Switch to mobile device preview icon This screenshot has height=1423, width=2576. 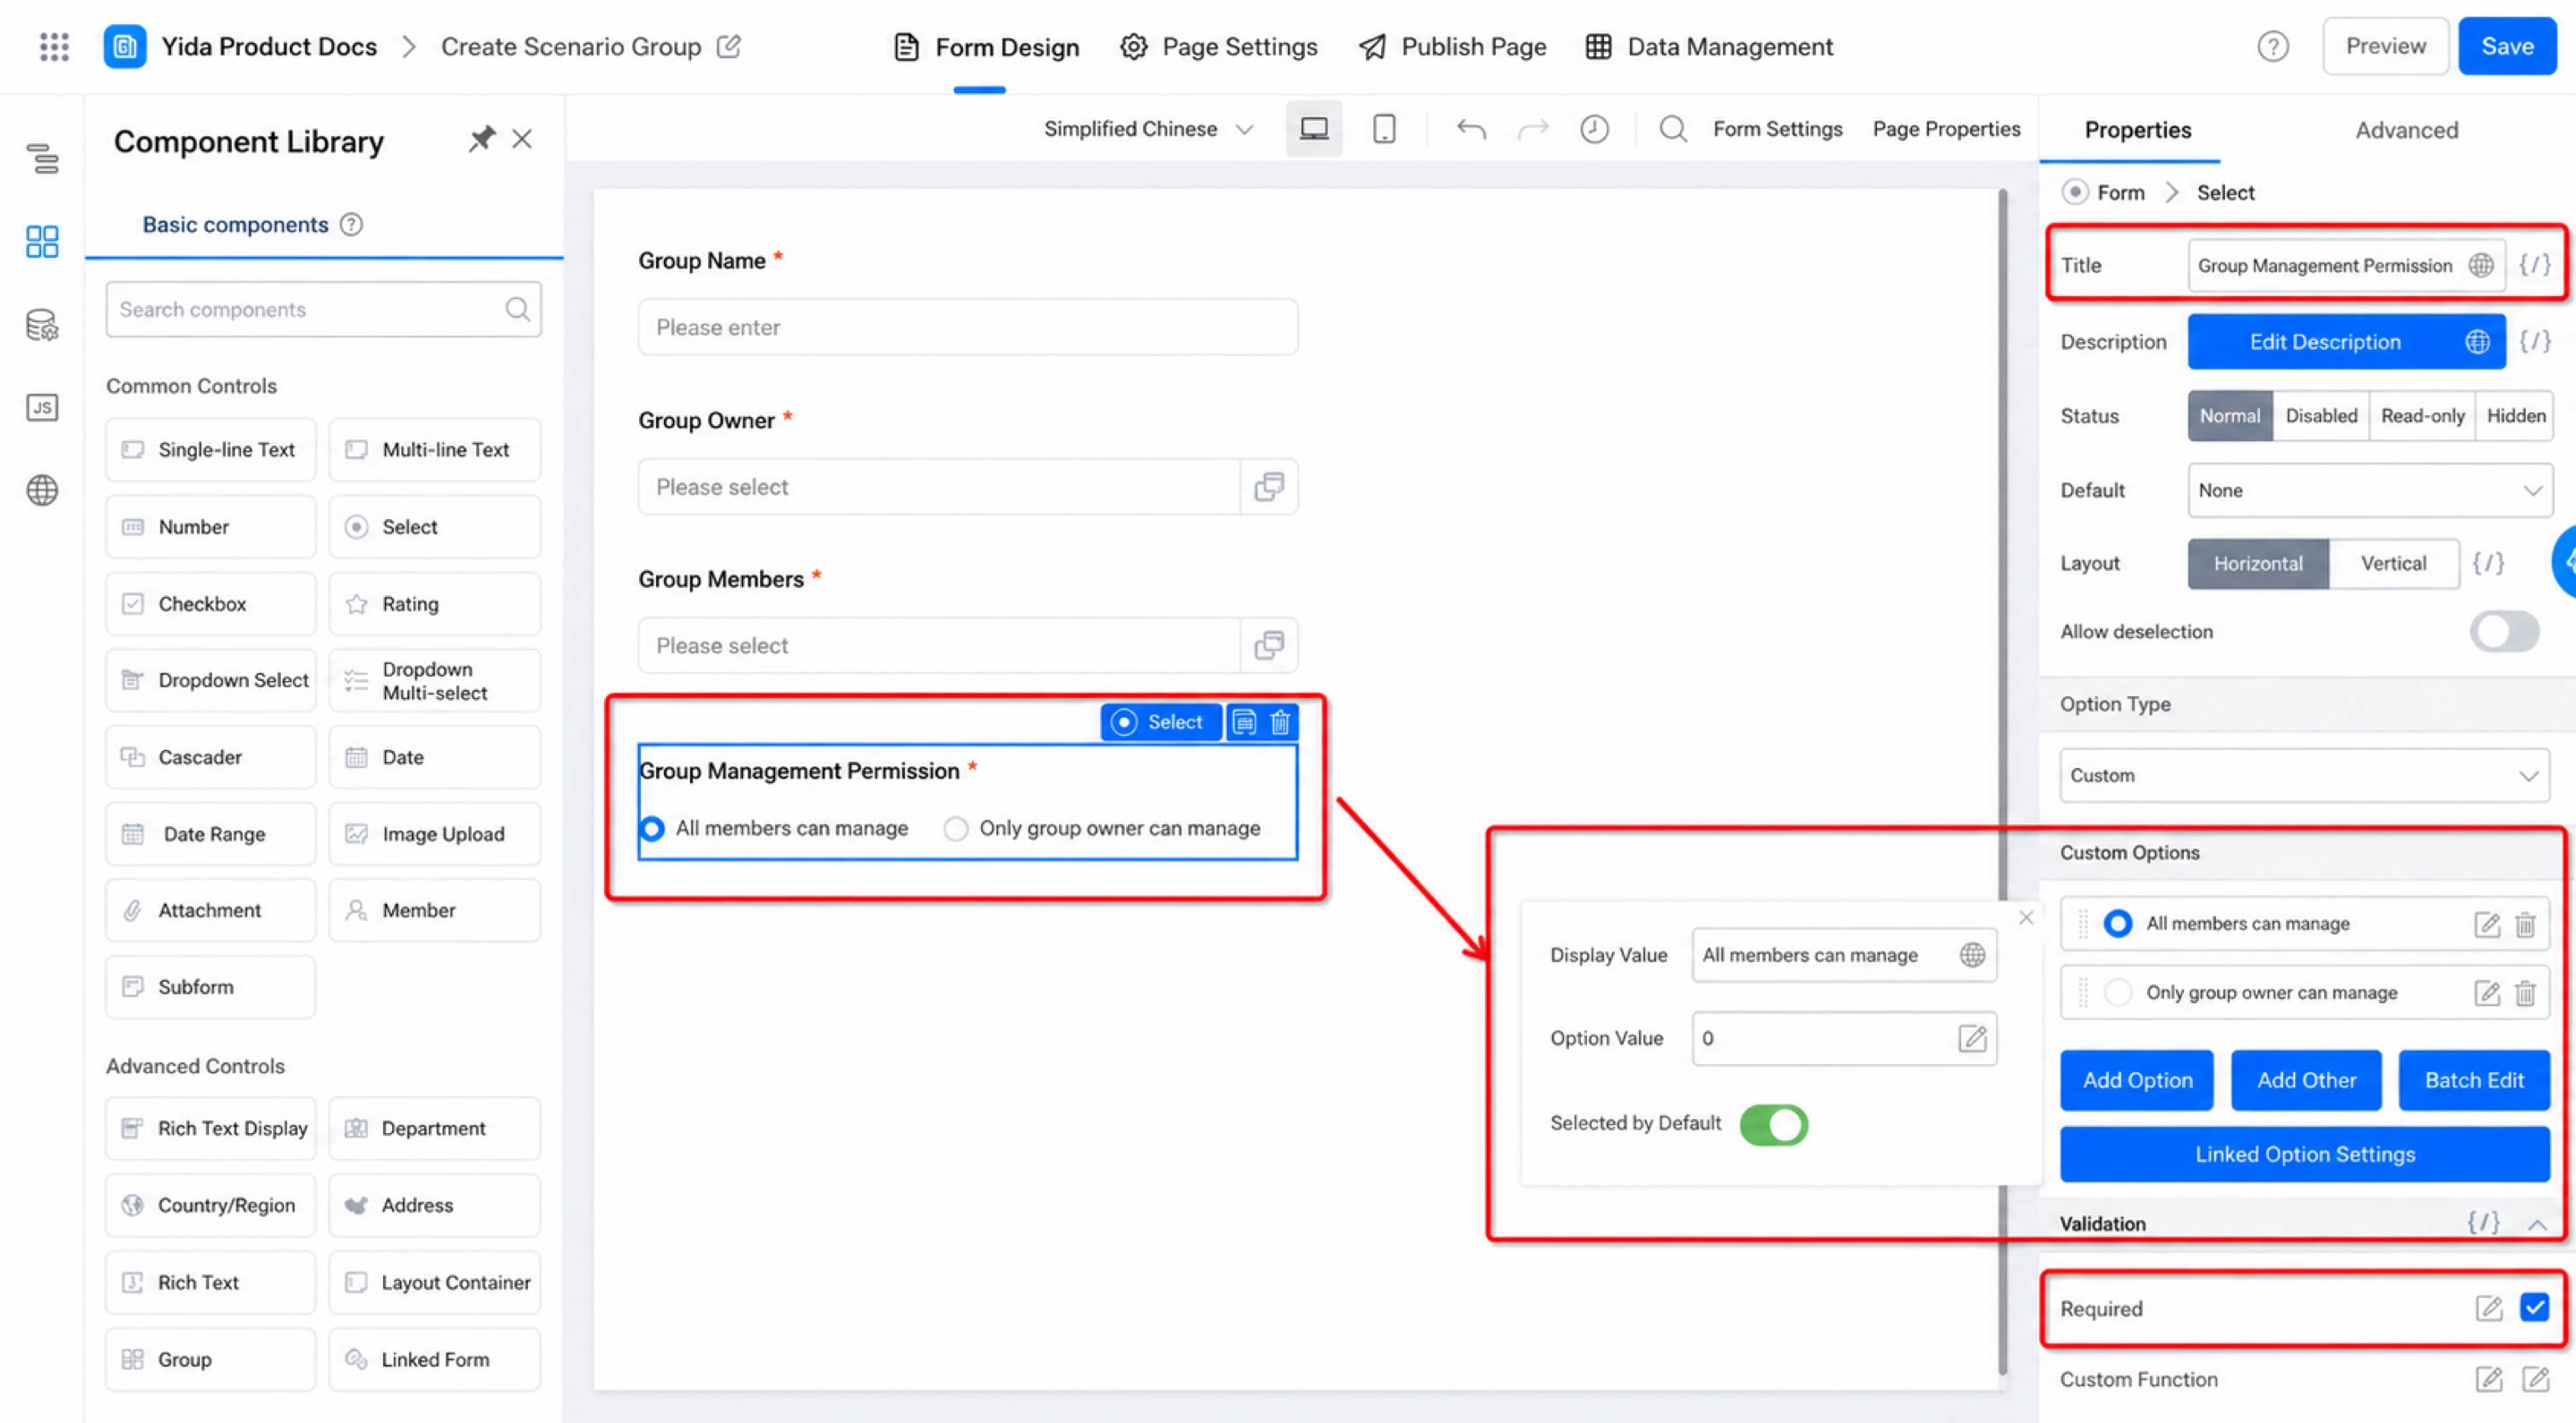point(1384,129)
